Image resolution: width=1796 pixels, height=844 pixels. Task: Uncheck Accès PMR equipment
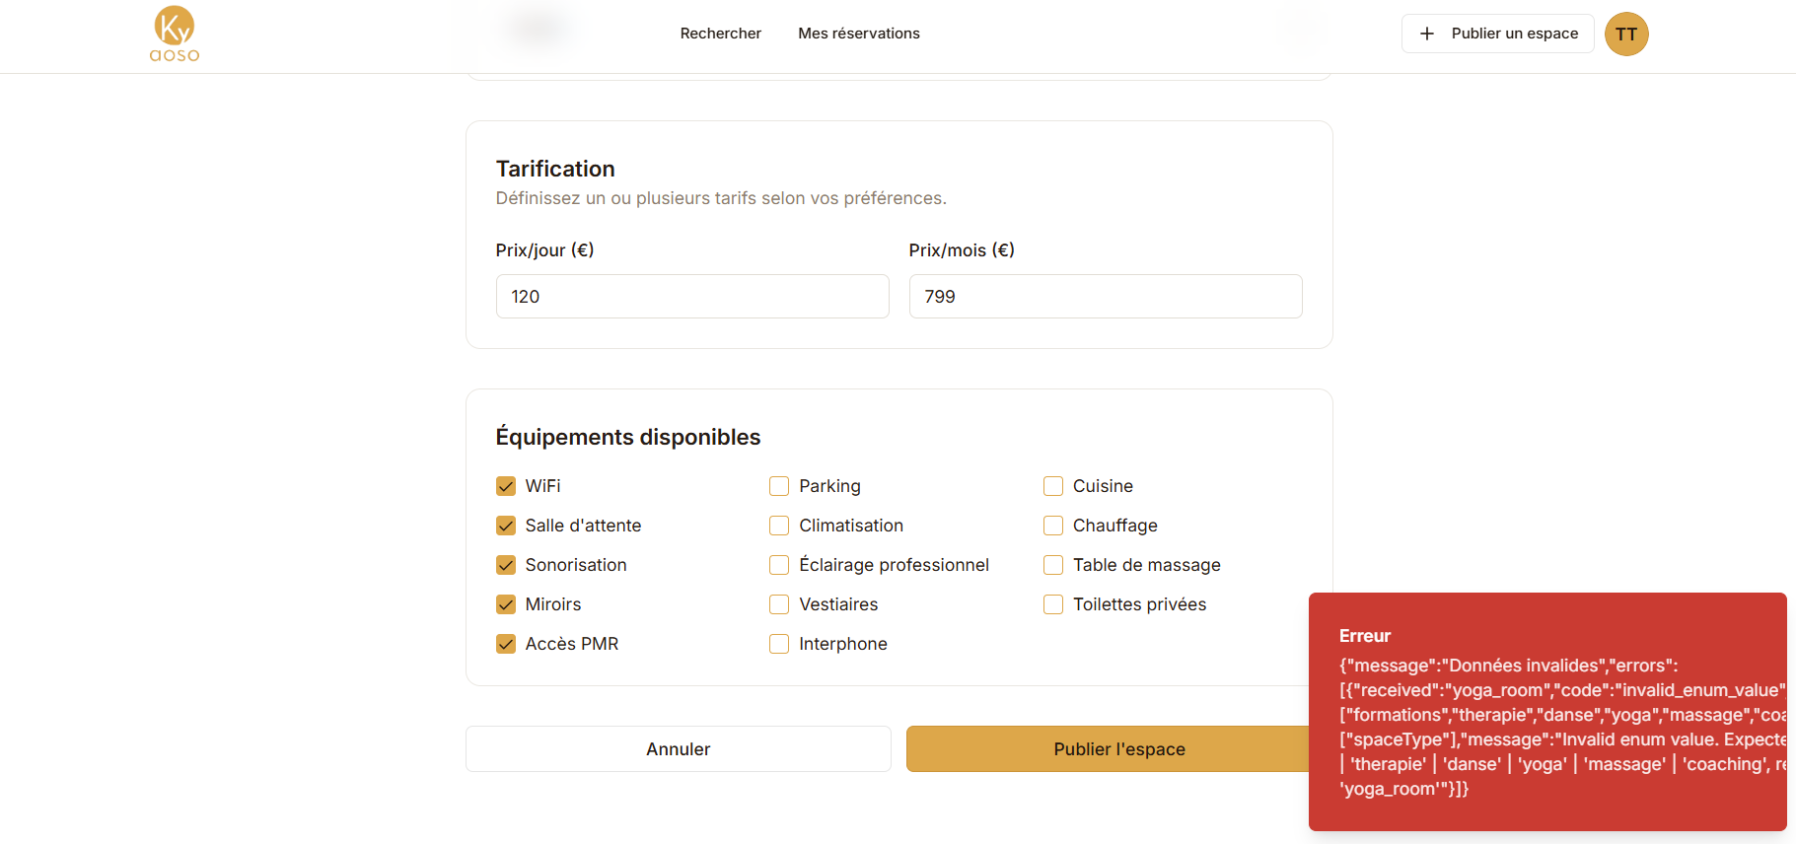click(506, 644)
